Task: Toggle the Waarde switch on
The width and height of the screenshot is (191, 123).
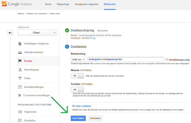Action: [77, 76]
